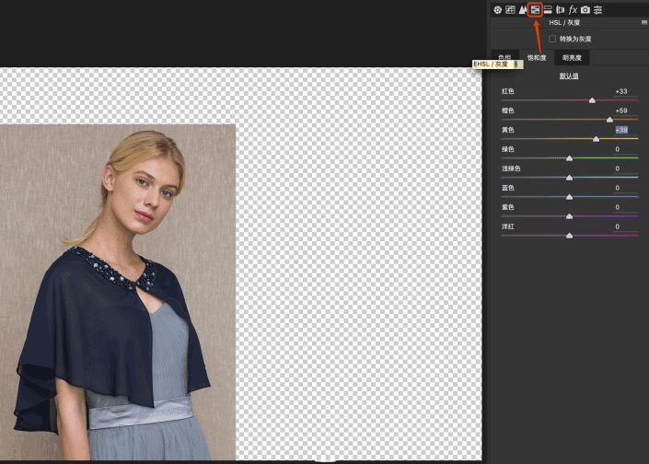The image size is (649, 464).
Task: Switch to the 饱和度 tab
Action: (537, 57)
